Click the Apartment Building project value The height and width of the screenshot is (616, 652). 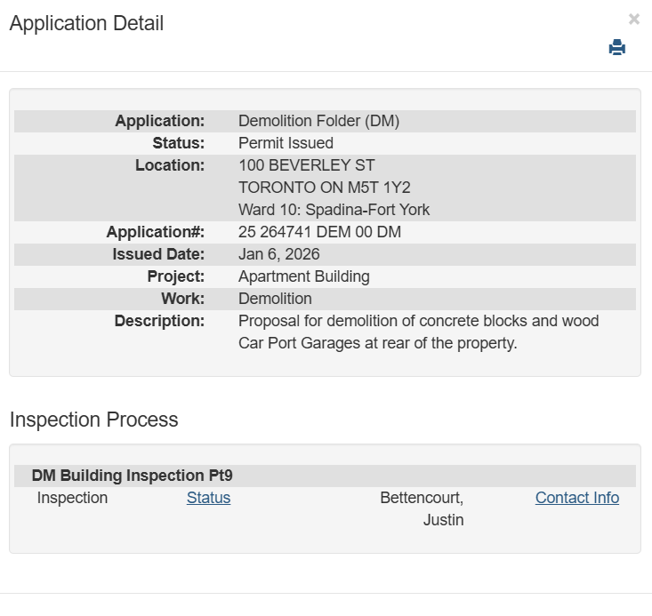(303, 276)
